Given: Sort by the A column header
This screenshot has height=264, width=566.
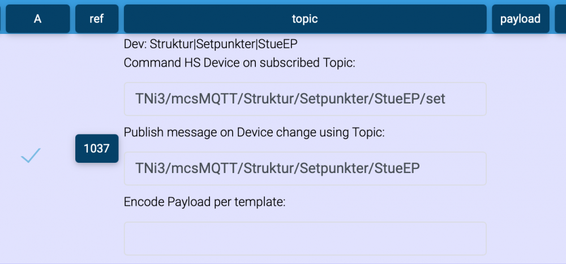Looking at the screenshot, I should click(38, 19).
